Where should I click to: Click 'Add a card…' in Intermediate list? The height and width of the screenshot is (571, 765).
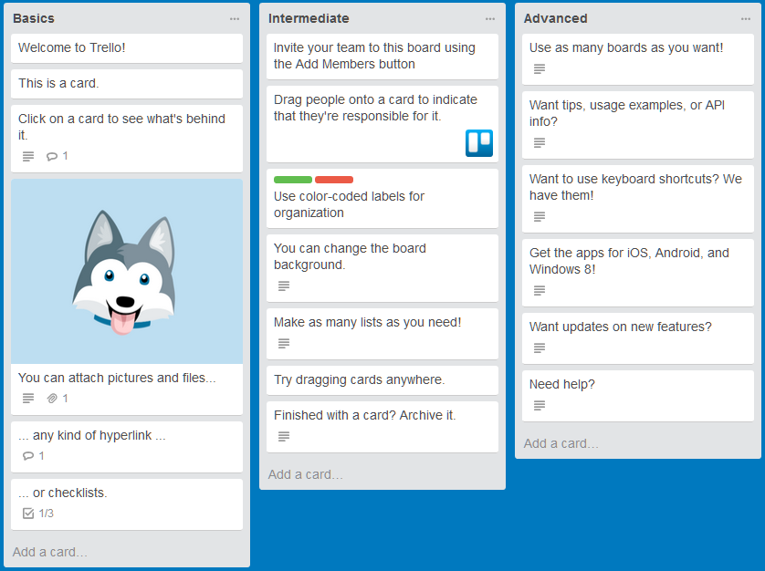click(306, 474)
